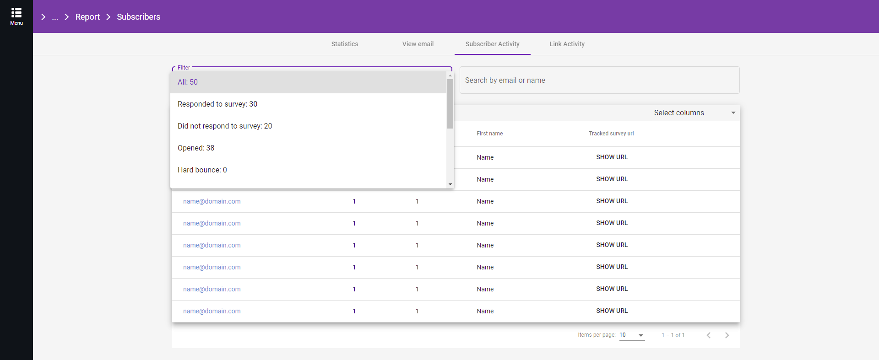
Task: Go to the next page arrow
Action: coord(727,335)
